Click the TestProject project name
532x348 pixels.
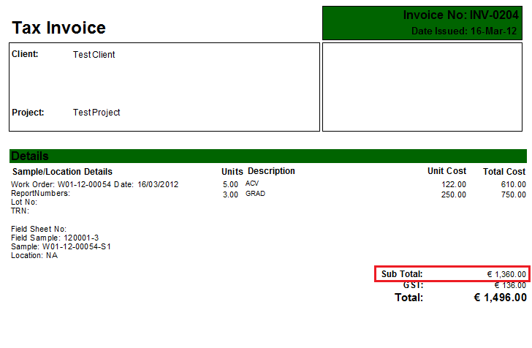[96, 113]
